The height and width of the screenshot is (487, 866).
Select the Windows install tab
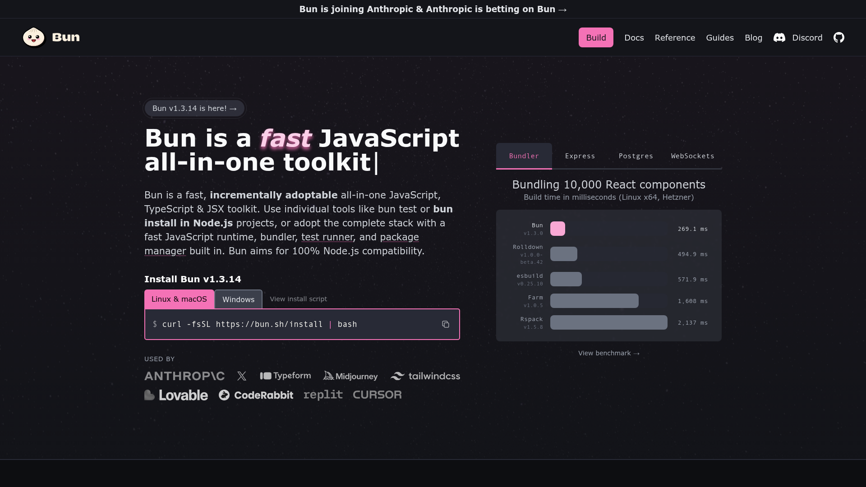(x=238, y=299)
